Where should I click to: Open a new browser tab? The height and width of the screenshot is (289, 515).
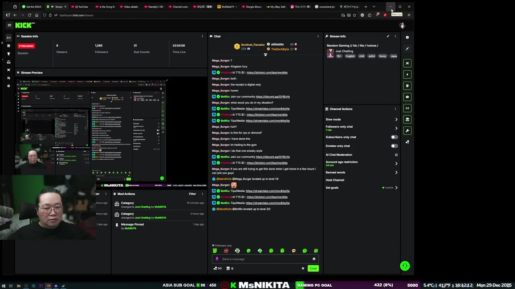click(x=366, y=6)
